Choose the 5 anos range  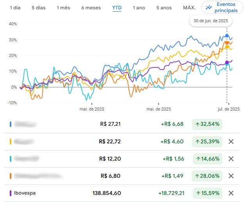(x=164, y=8)
